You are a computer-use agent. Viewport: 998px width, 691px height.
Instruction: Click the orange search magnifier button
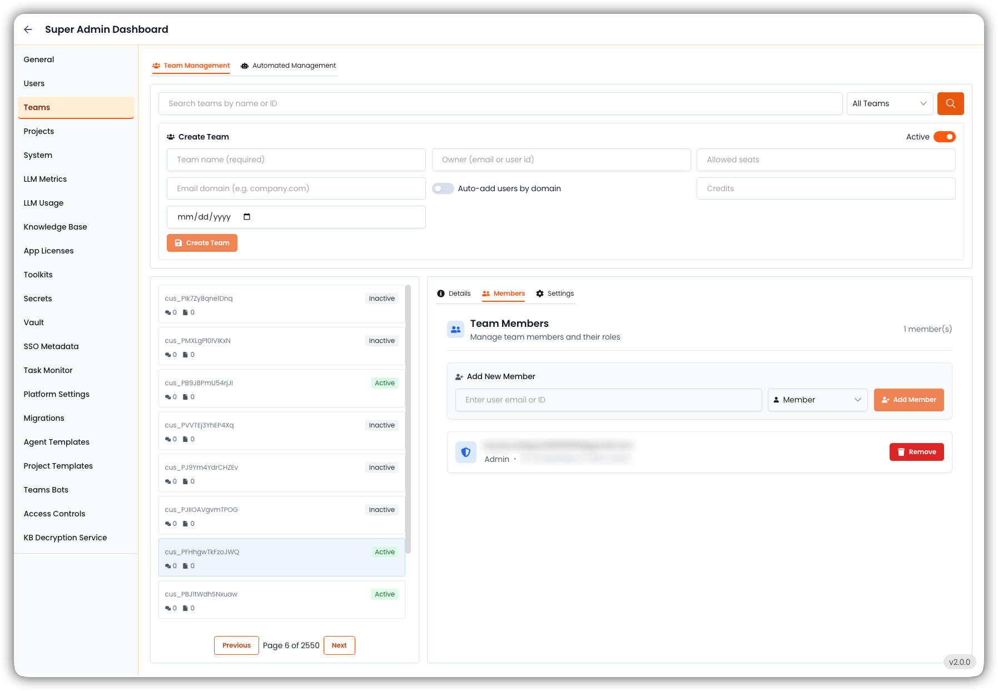(950, 103)
